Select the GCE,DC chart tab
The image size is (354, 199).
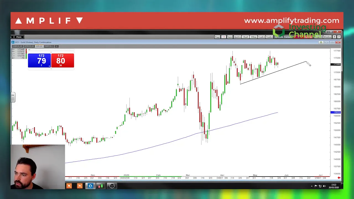click(39, 46)
